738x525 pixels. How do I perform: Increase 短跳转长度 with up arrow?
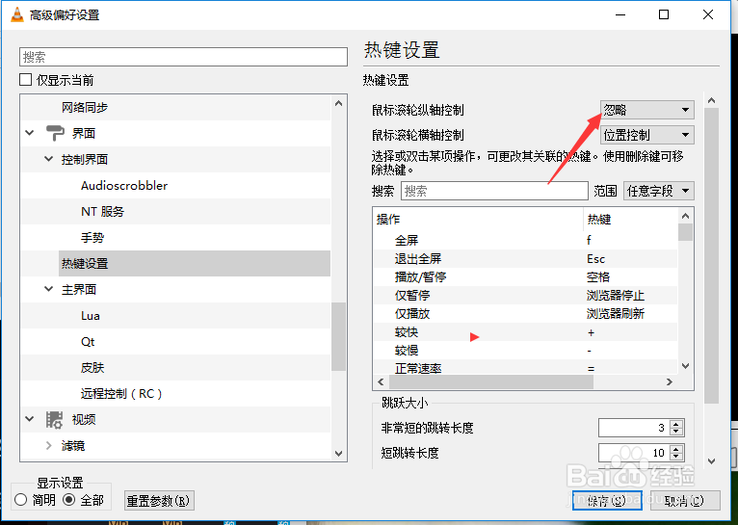coord(676,449)
